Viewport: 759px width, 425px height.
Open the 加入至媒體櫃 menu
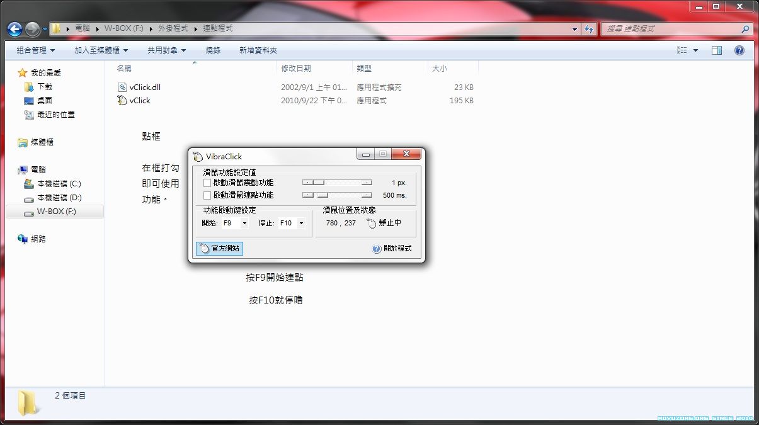pos(101,50)
